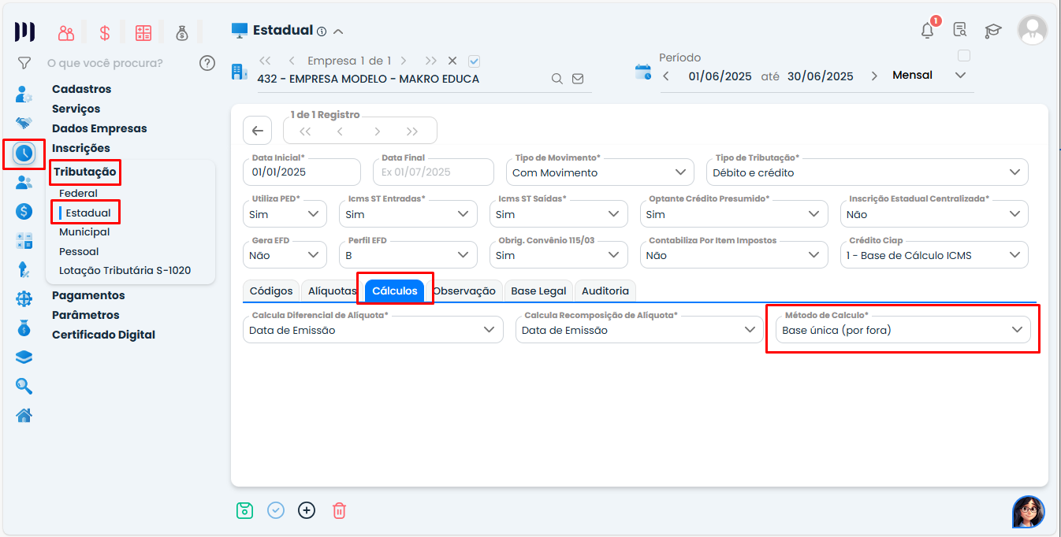Switch to Cálculos tab

395,291
